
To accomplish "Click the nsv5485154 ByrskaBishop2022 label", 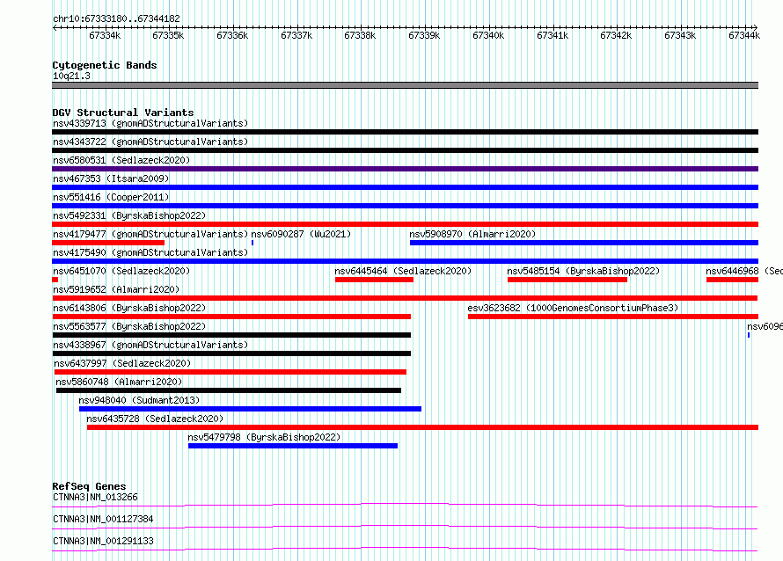I will pyautogui.click(x=583, y=271).
